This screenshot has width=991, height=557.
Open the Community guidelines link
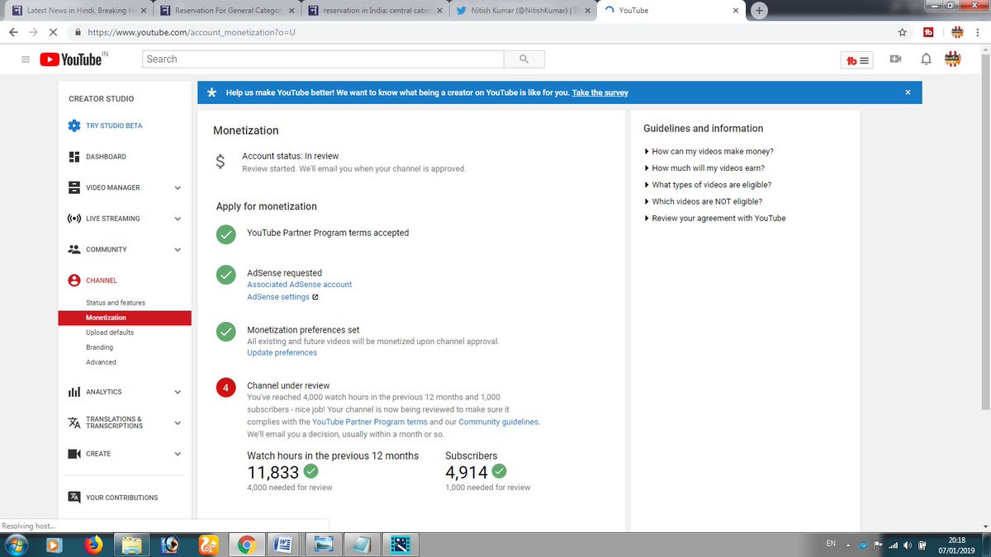click(499, 422)
